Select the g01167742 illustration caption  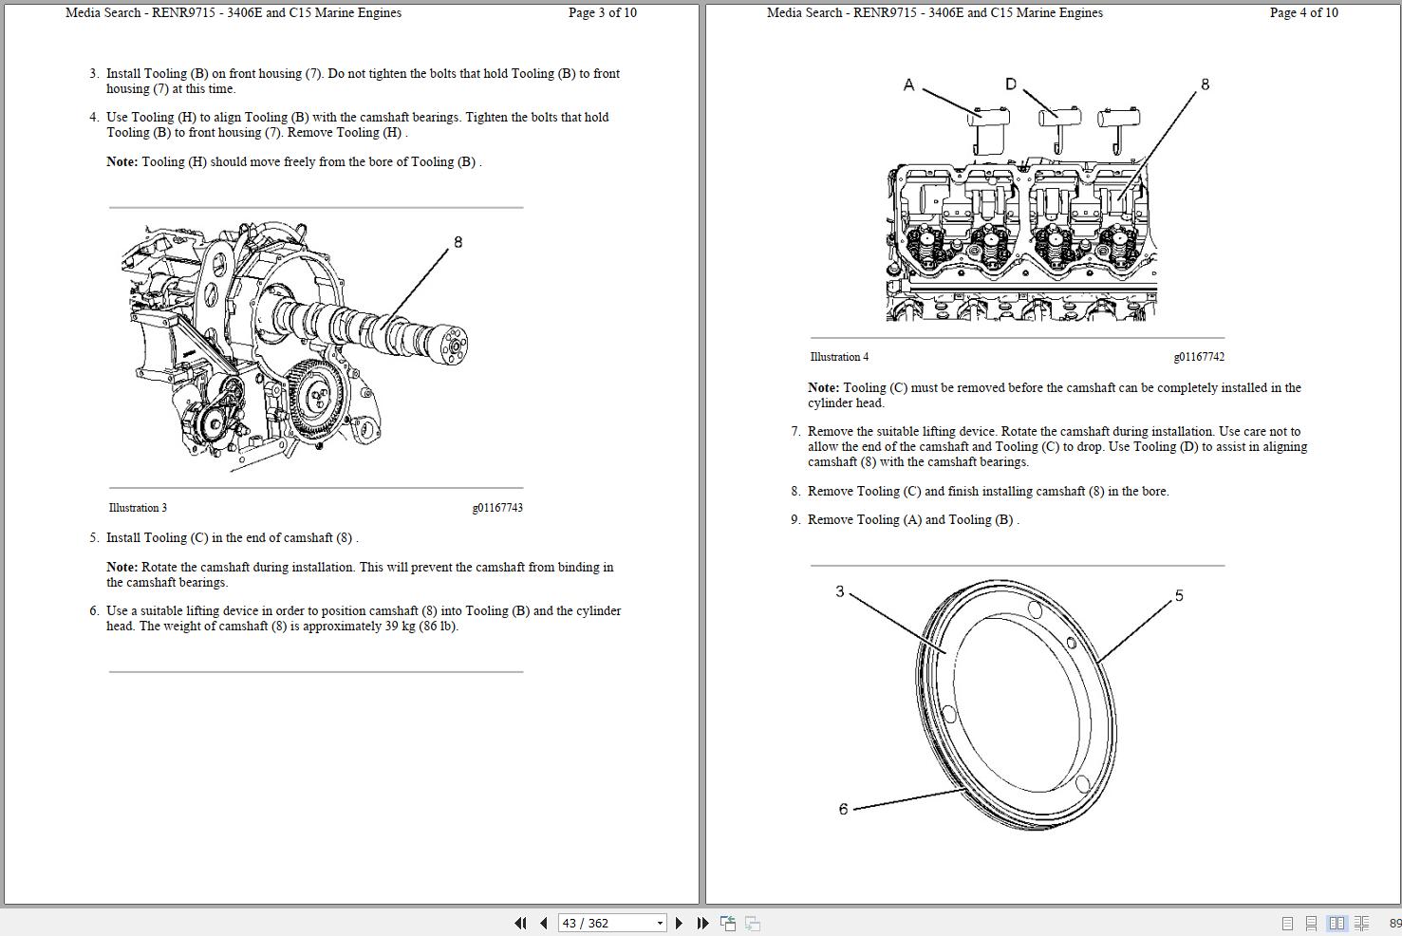[x=1200, y=356]
